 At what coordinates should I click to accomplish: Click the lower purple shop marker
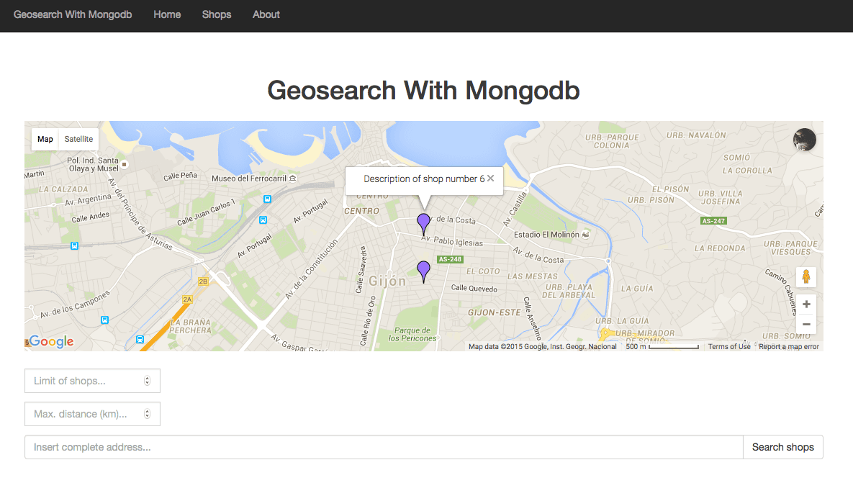tap(423, 270)
